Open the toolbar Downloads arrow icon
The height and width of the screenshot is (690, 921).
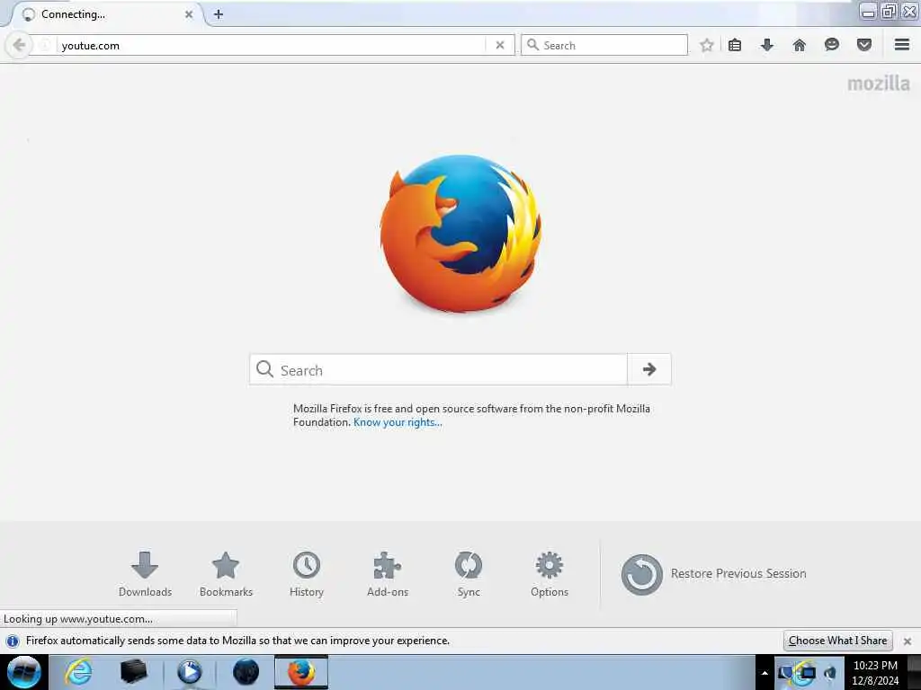tap(767, 45)
